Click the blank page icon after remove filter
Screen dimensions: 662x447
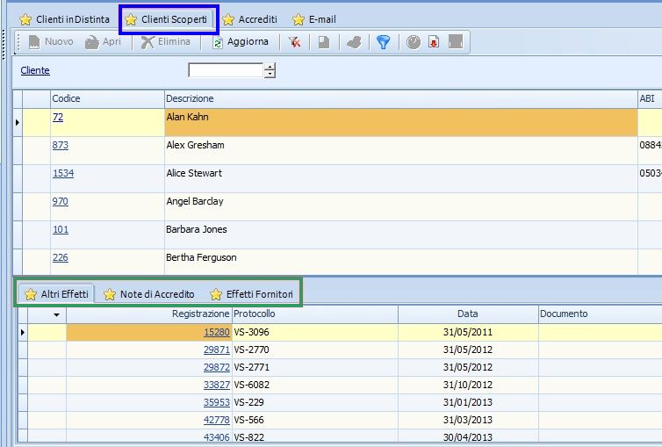click(324, 42)
